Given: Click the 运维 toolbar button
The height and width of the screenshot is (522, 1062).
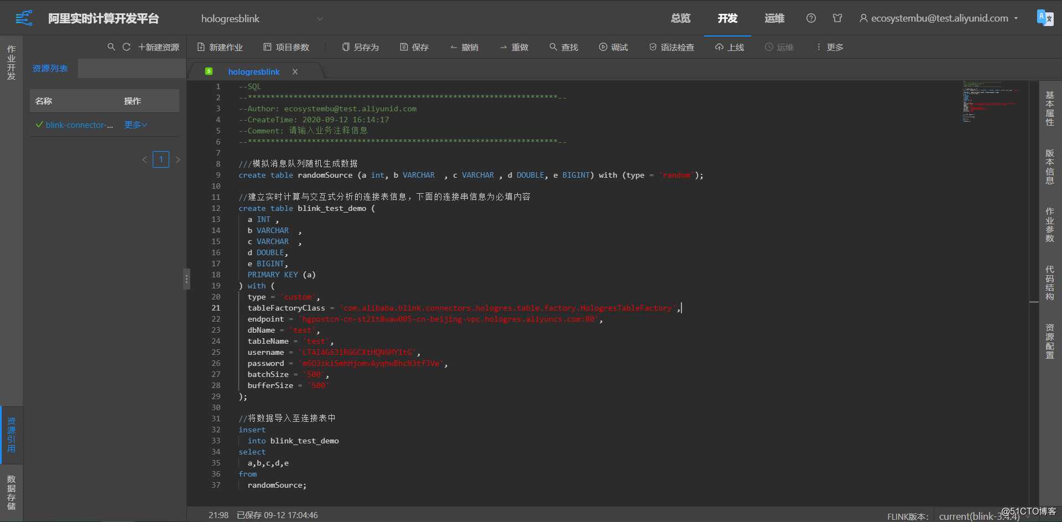Looking at the screenshot, I should (x=779, y=47).
